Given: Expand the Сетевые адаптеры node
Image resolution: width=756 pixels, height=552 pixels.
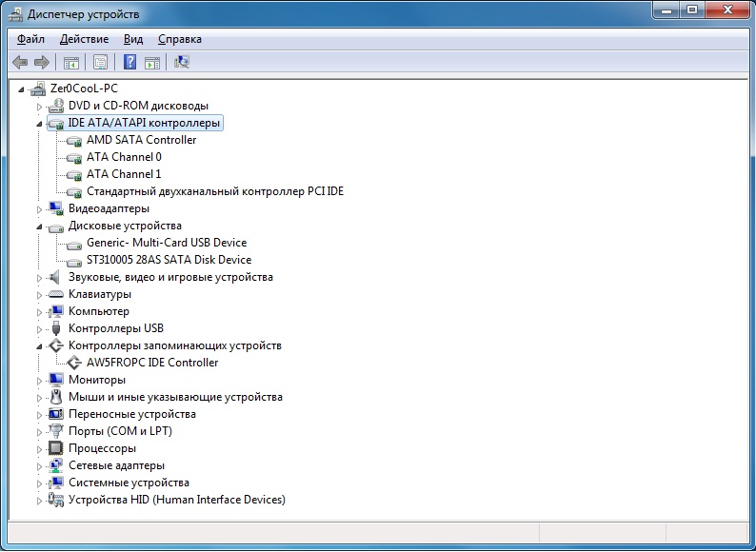Looking at the screenshot, I should [x=40, y=466].
